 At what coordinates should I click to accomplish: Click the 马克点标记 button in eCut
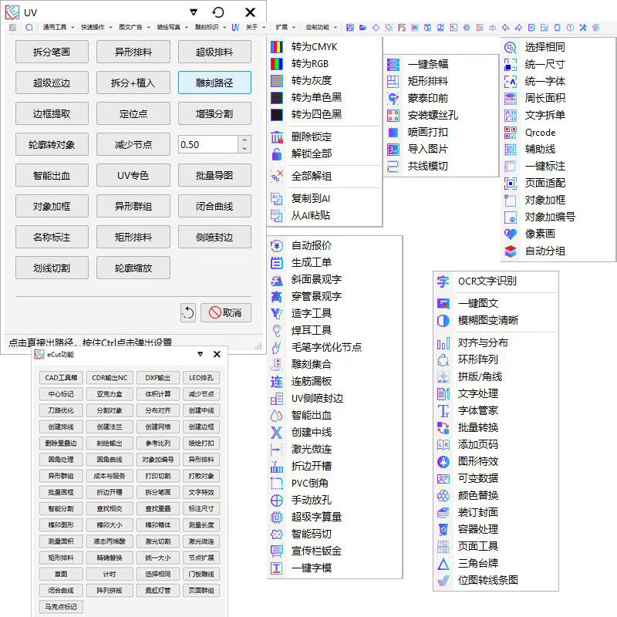(x=61, y=607)
